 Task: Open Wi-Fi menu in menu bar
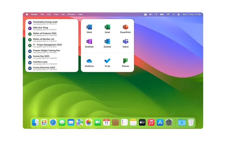(x=168, y=14)
